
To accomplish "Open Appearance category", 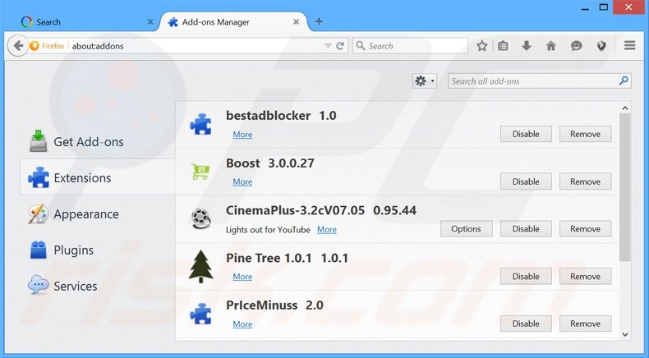I will (98, 214).
